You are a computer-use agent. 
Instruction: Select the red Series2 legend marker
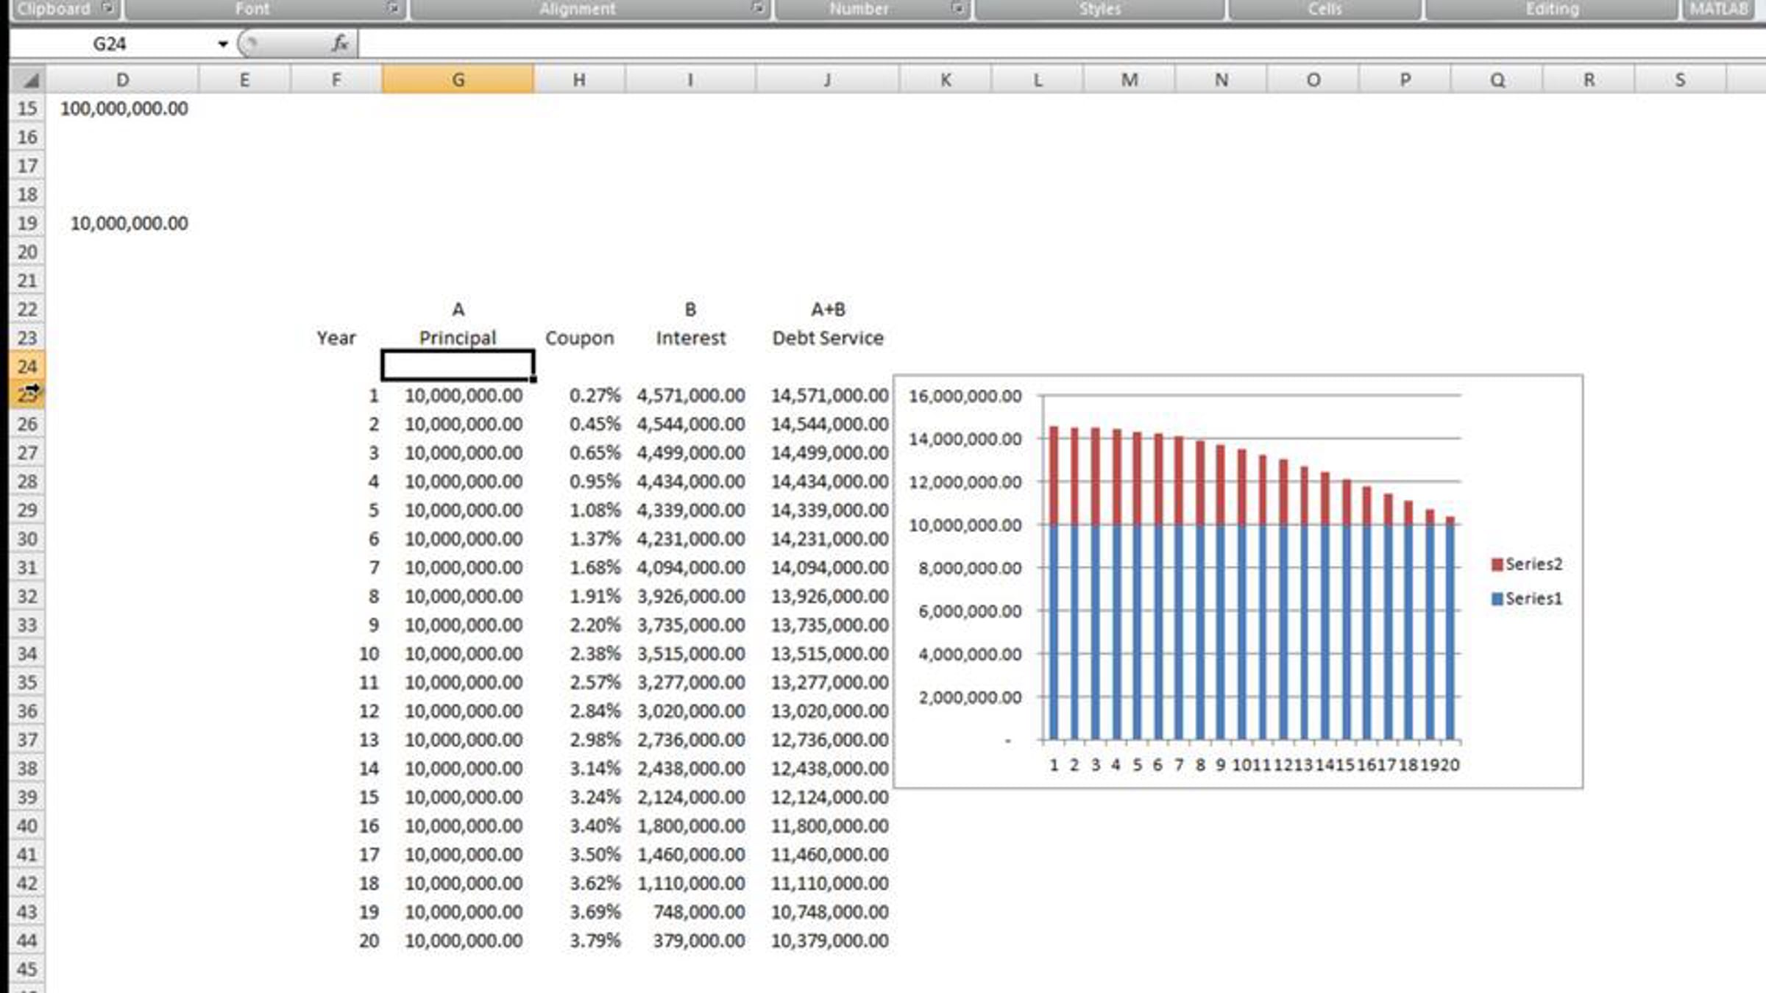click(x=1497, y=564)
